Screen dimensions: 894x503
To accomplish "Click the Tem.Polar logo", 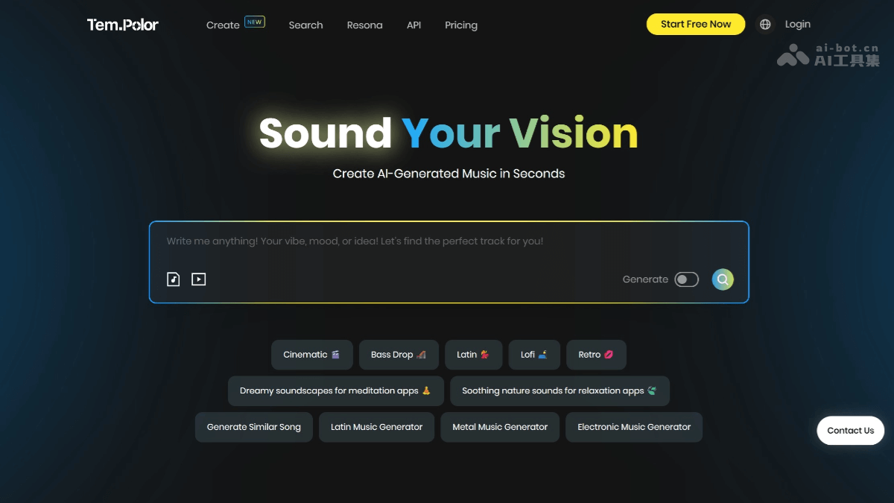I will tap(123, 25).
